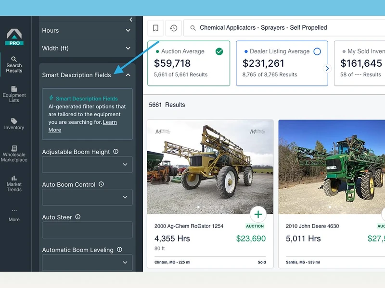Expand the Hours filter

pos(87,30)
